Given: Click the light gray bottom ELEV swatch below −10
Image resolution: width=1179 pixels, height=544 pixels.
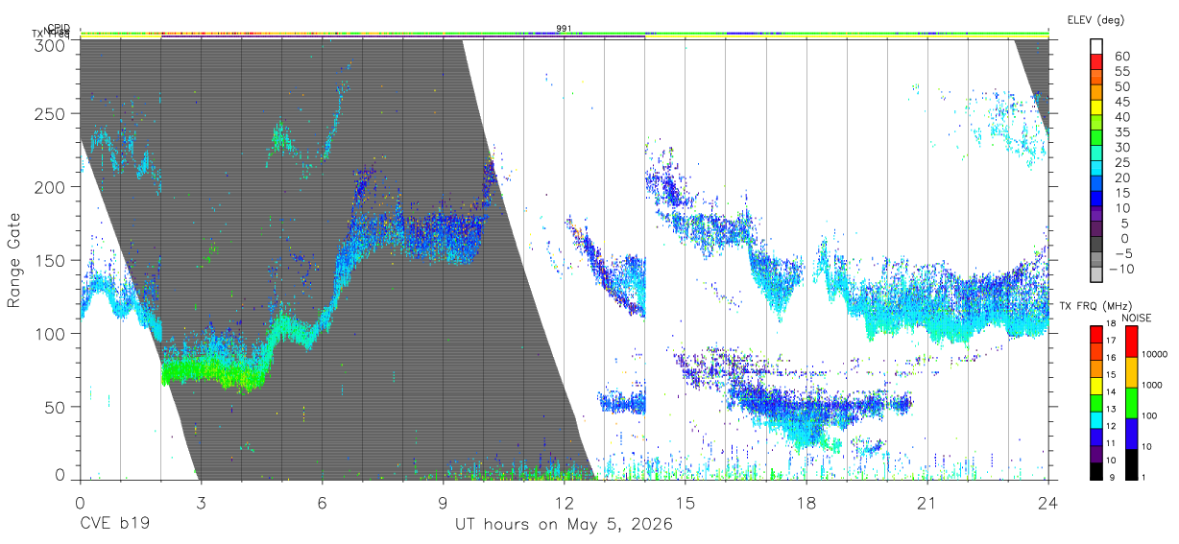Looking at the screenshot, I should [1097, 275].
